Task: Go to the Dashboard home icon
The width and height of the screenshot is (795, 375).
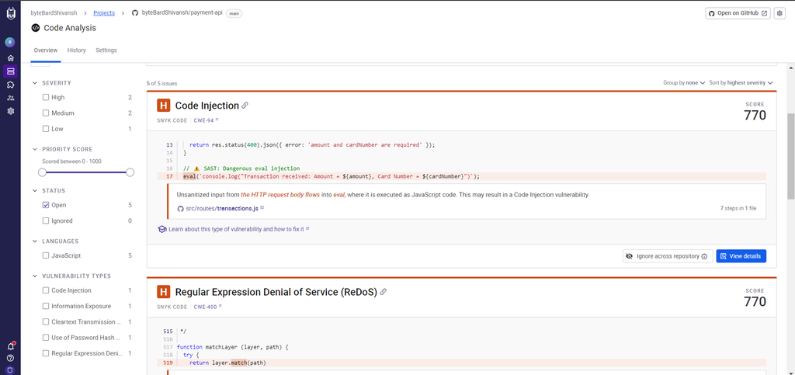Action: [11, 57]
